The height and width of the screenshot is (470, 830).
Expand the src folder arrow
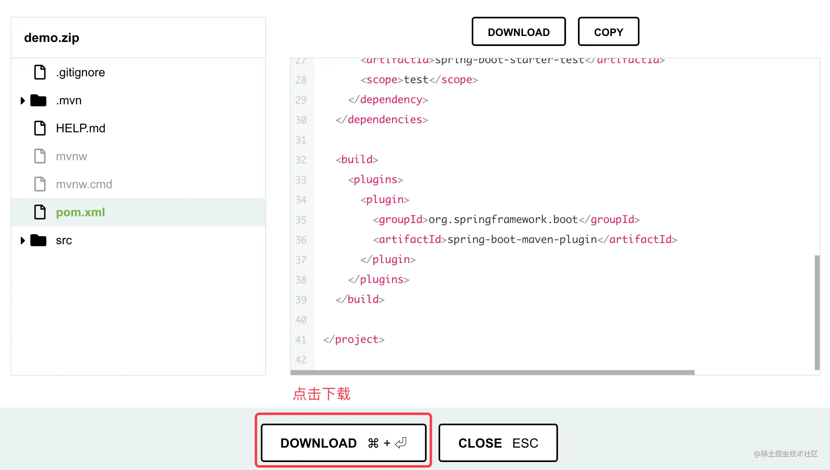click(x=23, y=241)
